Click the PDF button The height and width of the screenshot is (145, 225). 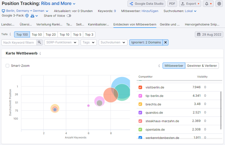(x=172, y=4)
